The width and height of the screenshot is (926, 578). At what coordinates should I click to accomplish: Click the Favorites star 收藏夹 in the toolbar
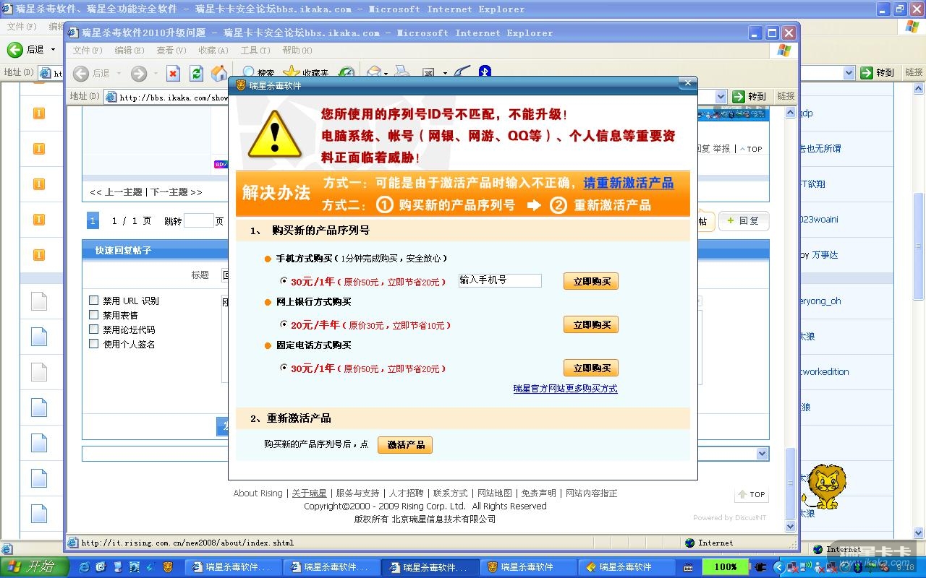pos(305,73)
